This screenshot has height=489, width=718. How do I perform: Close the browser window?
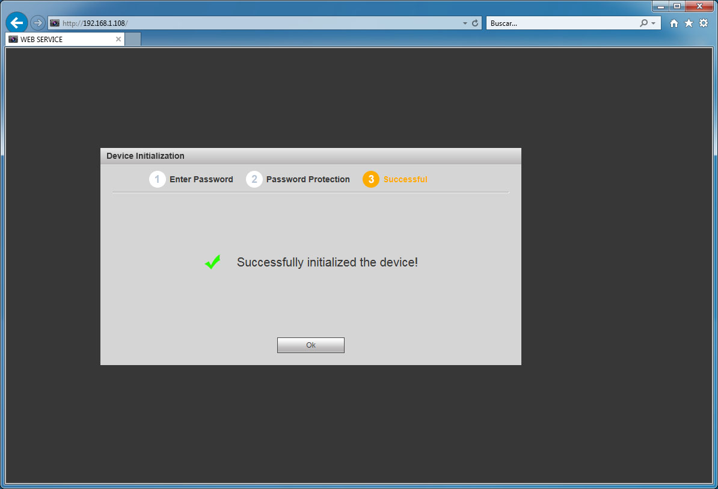(699, 7)
